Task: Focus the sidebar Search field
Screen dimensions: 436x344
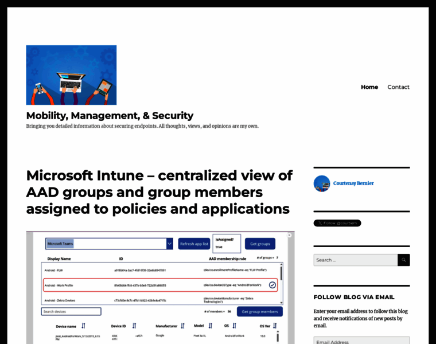Action: 355,260
